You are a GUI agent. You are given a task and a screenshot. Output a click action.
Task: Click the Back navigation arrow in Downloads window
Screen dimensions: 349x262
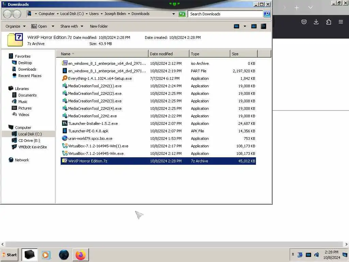tap(7, 14)
